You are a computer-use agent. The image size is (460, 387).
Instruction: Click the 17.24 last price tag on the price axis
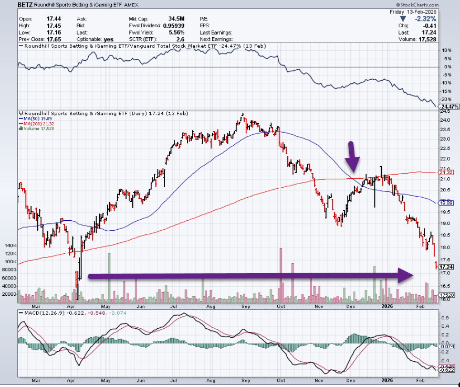[445, 267]
